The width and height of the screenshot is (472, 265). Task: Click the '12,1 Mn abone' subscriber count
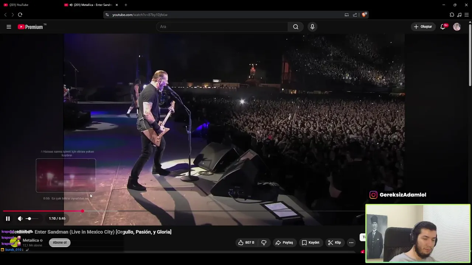point(32,245)
